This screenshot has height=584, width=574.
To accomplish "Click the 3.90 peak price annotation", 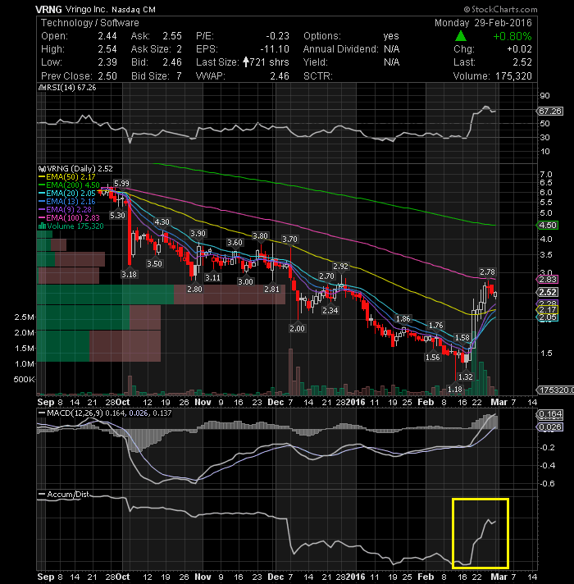I will 198,234.
